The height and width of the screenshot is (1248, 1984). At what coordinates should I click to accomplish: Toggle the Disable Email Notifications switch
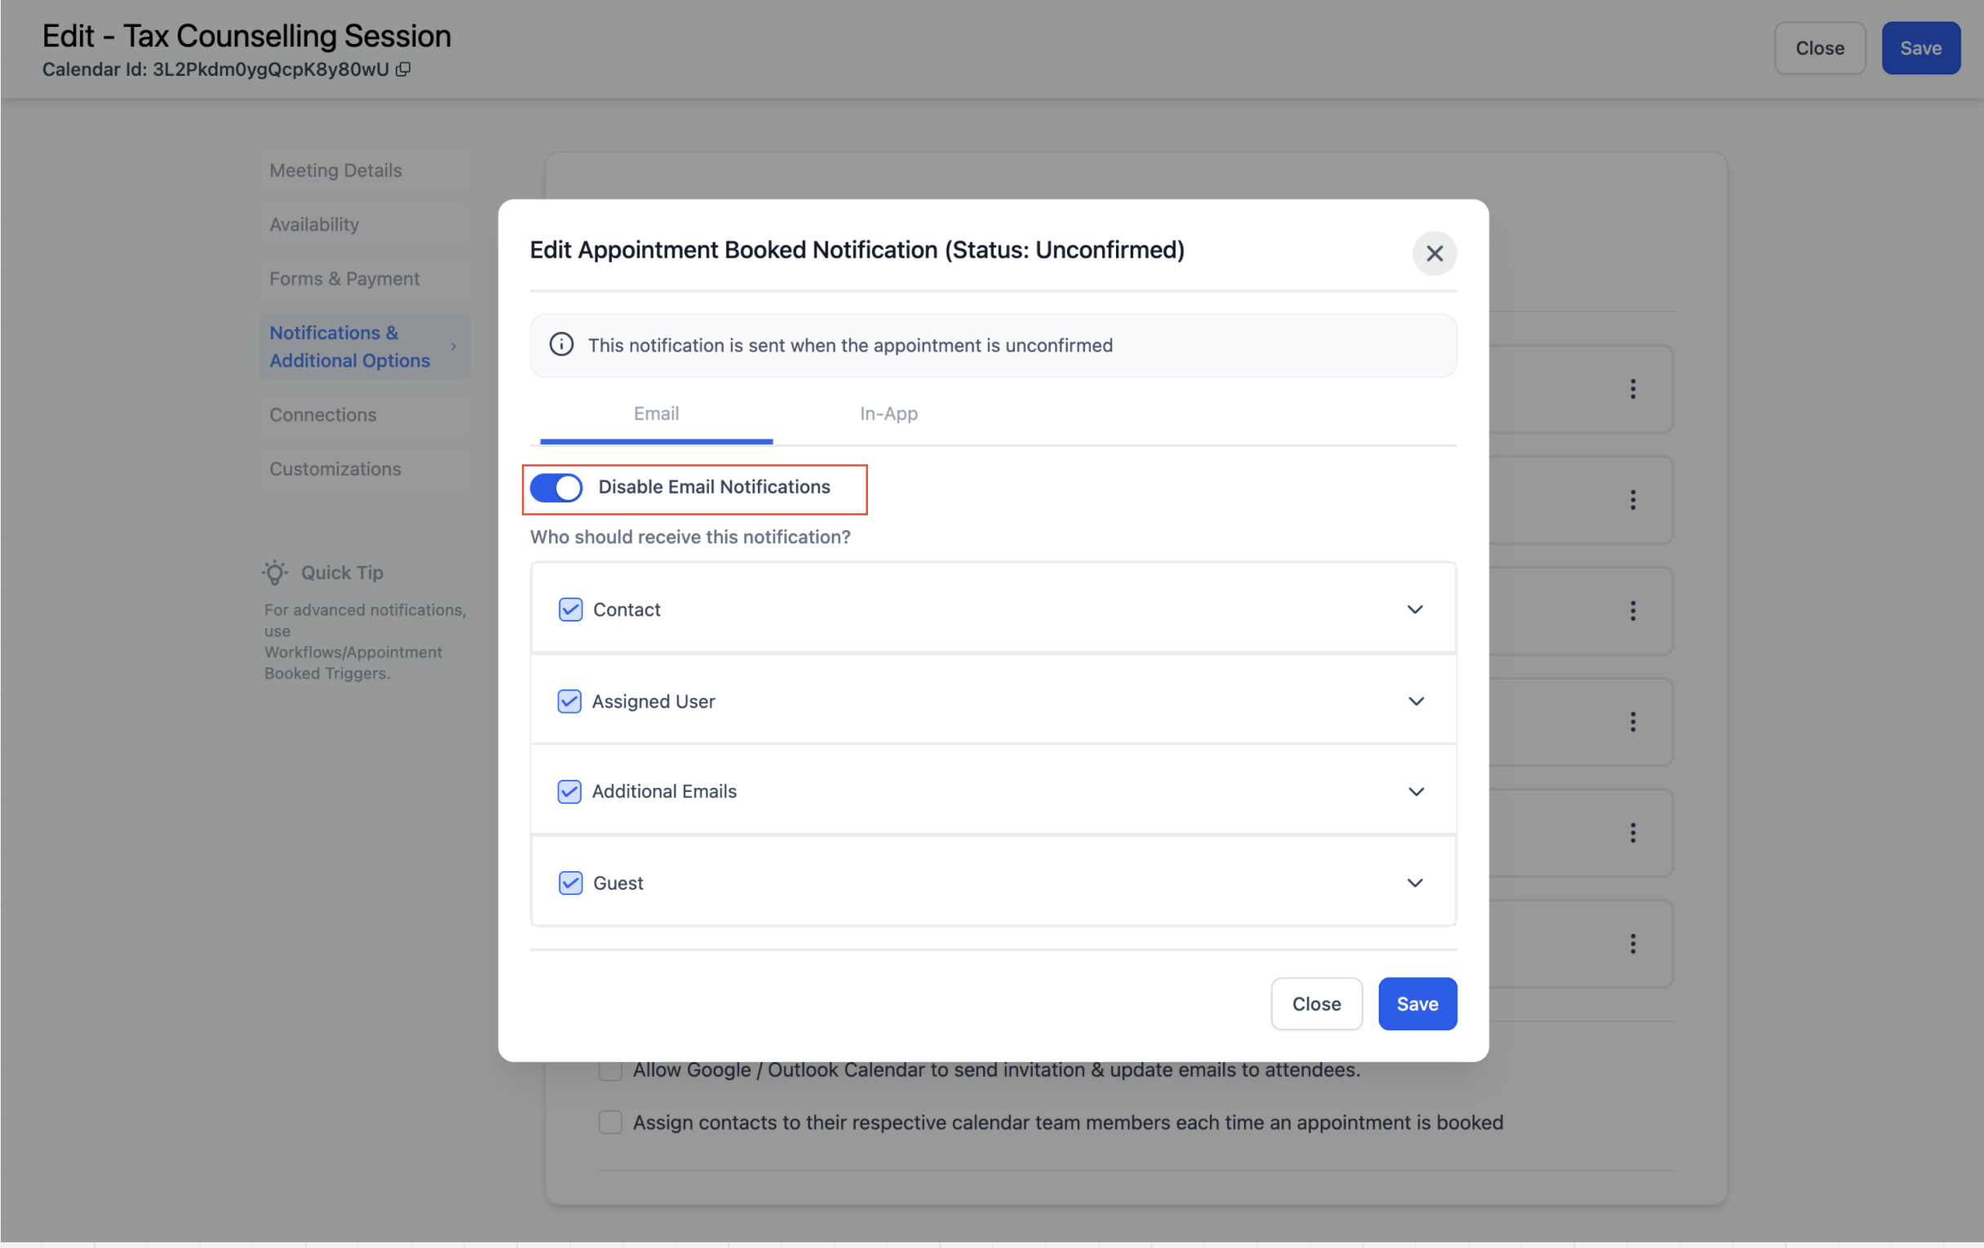556,488
